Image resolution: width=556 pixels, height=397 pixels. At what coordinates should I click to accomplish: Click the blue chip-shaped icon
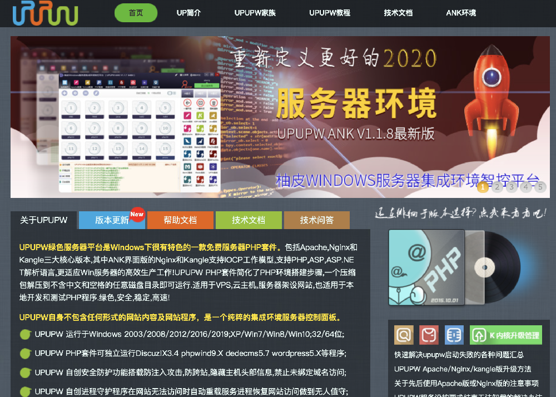[454, 335]
